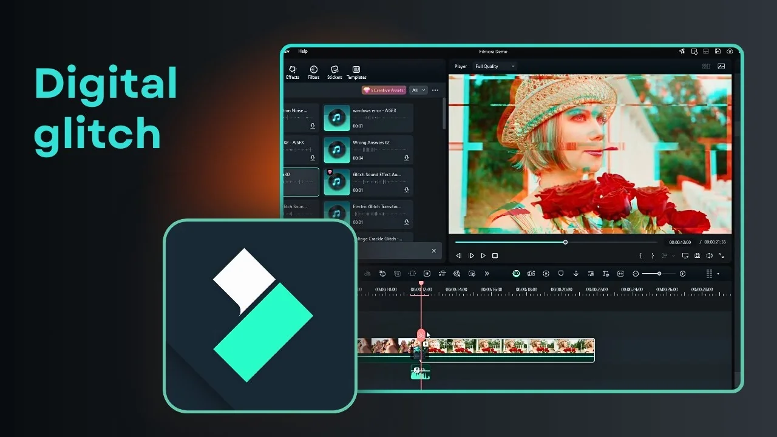Switch to the Player tab
Image resolution: width=777 pixels, height=437 pixels.
pyautogui.click(x=461, y=66)
